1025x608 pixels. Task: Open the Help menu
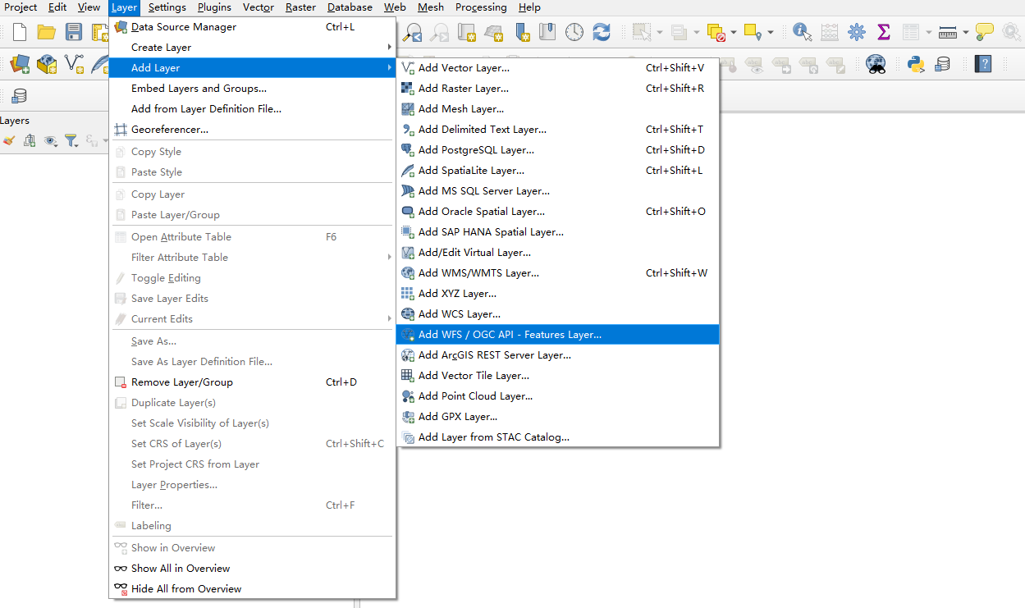[529, 7]
